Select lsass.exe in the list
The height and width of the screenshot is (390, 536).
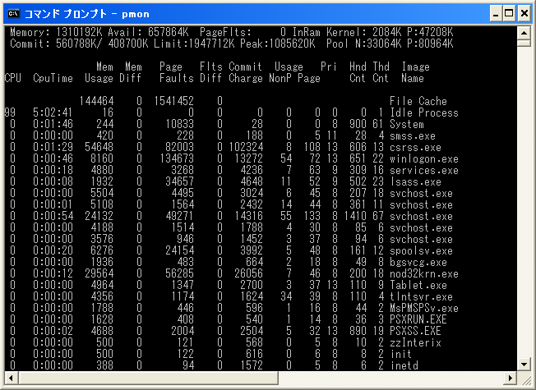pyautogui.click(x=415, y=181)
